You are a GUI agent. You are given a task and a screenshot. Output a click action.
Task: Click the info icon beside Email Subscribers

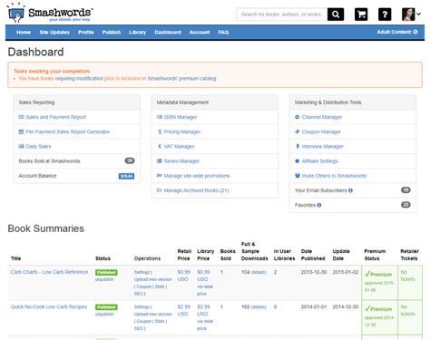point(350,190)
